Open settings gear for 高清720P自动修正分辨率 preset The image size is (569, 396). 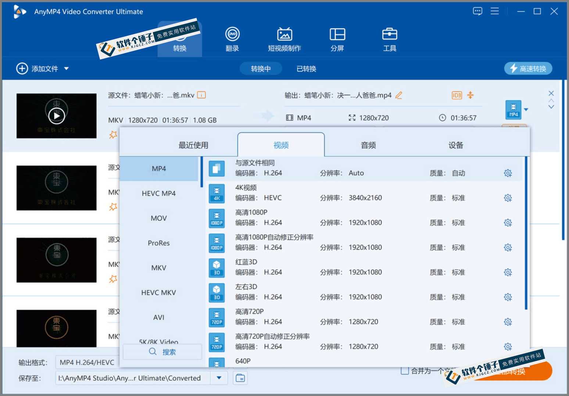coord(508,346)
